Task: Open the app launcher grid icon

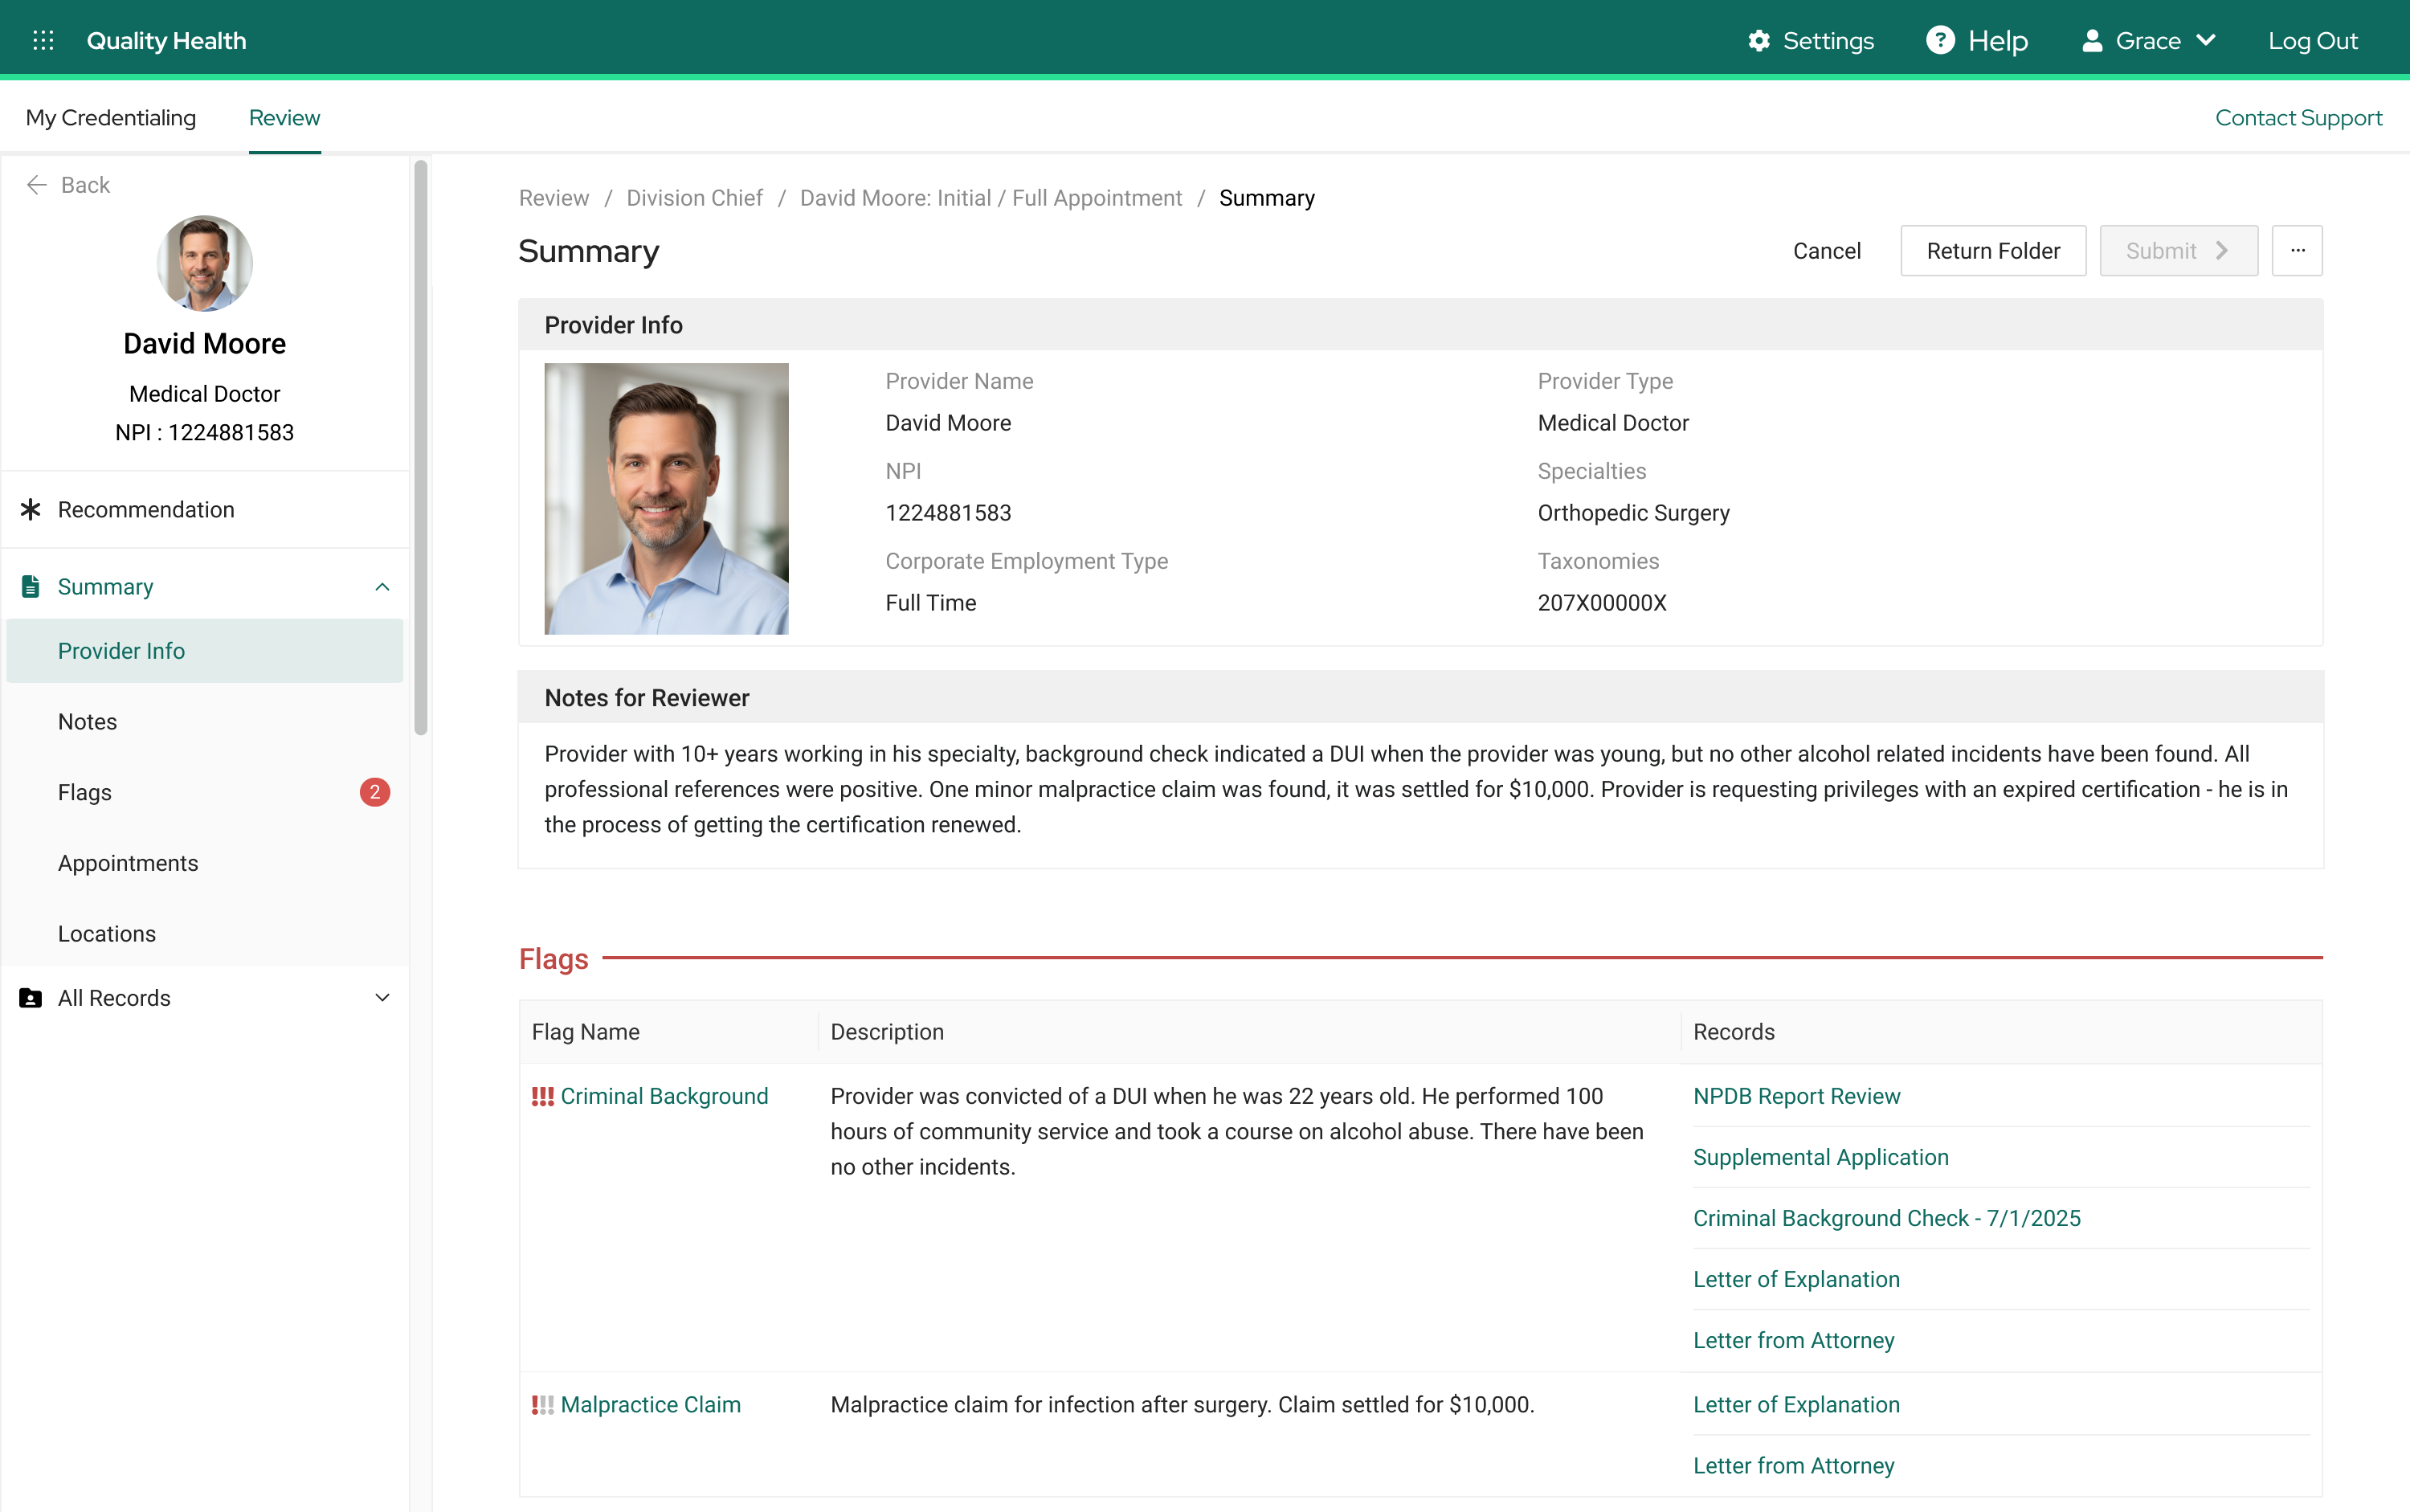Action: click(x=43, y=40)
